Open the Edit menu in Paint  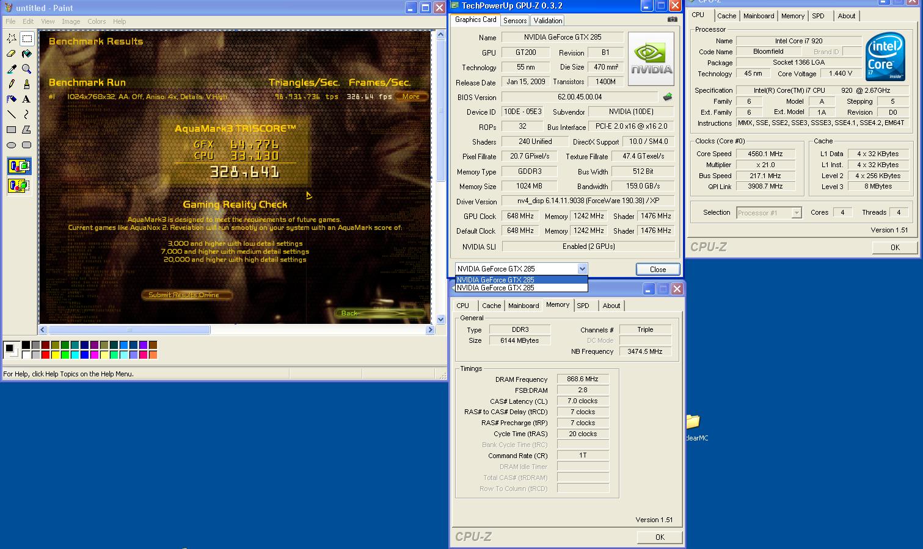click(x=28, y=21)
